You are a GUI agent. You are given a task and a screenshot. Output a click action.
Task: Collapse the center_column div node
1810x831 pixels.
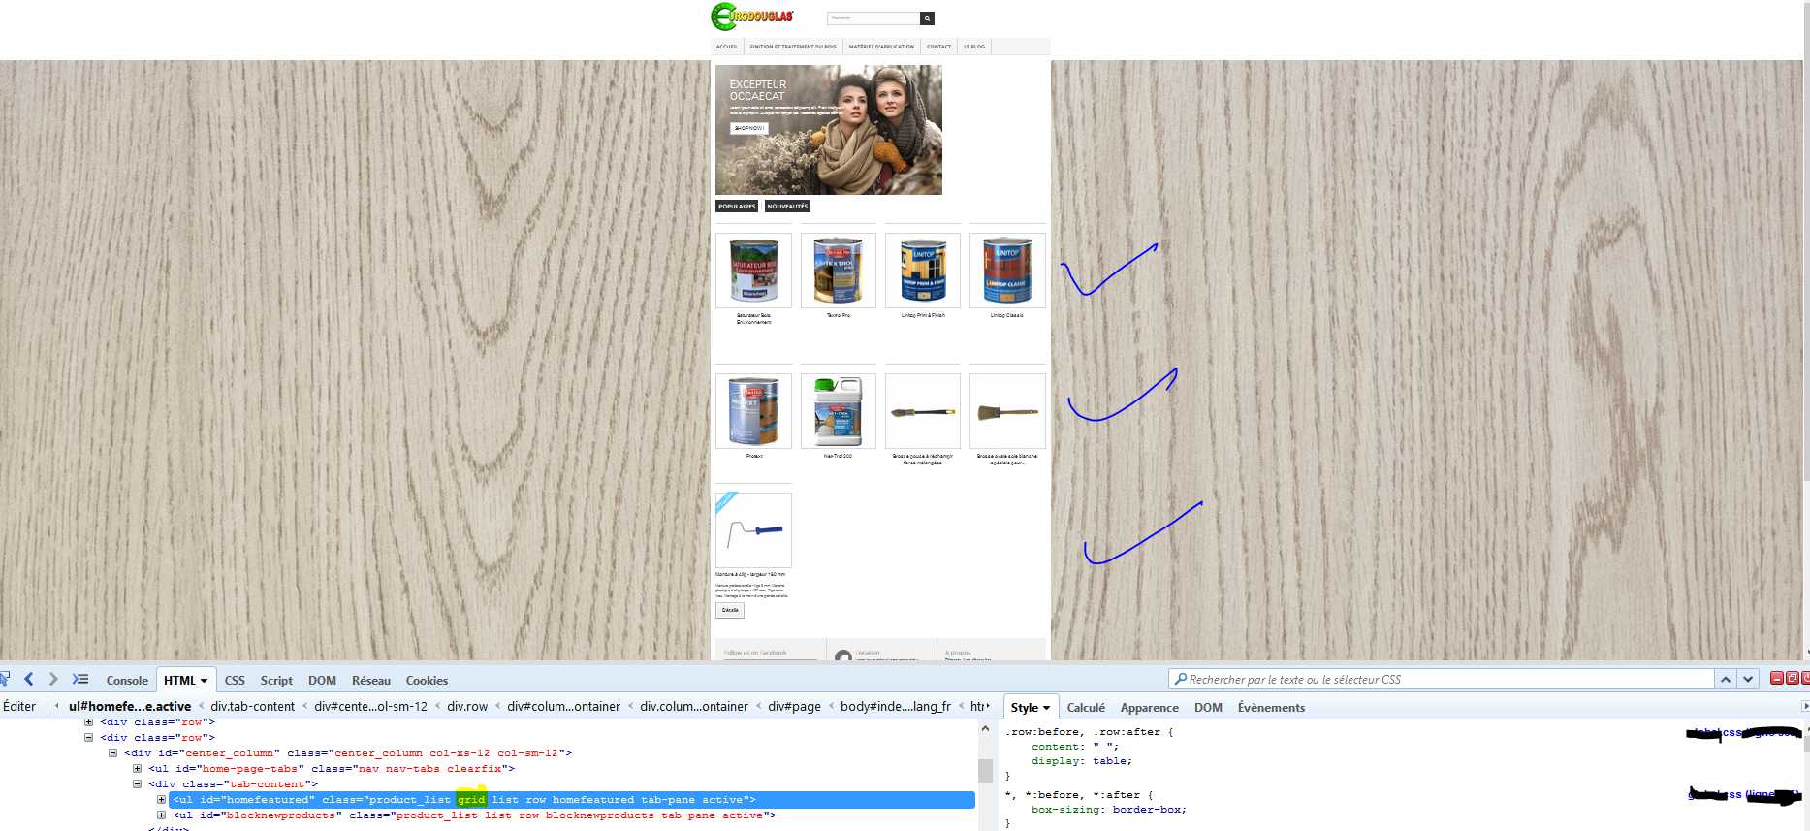tap(113, 752)
